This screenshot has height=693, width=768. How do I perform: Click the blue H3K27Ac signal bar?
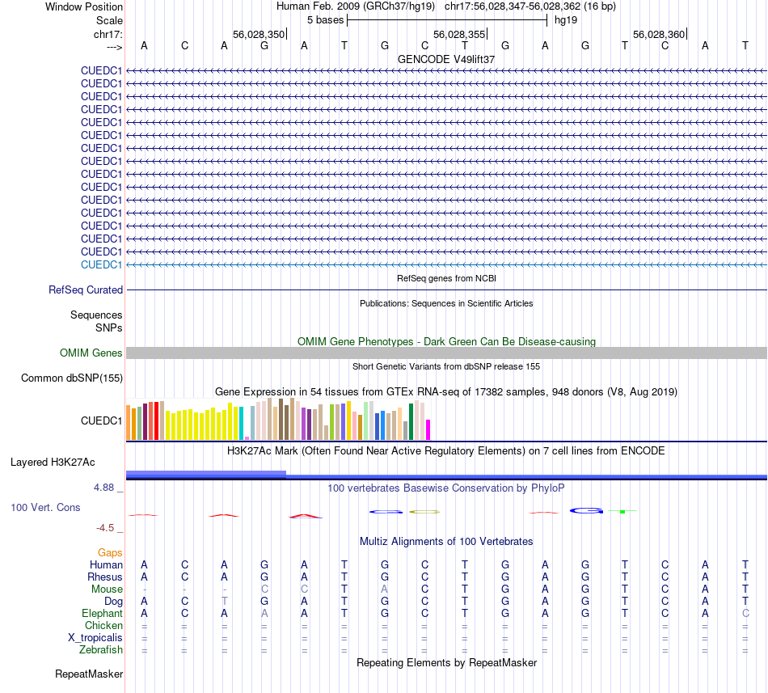(x=447, y=475)
